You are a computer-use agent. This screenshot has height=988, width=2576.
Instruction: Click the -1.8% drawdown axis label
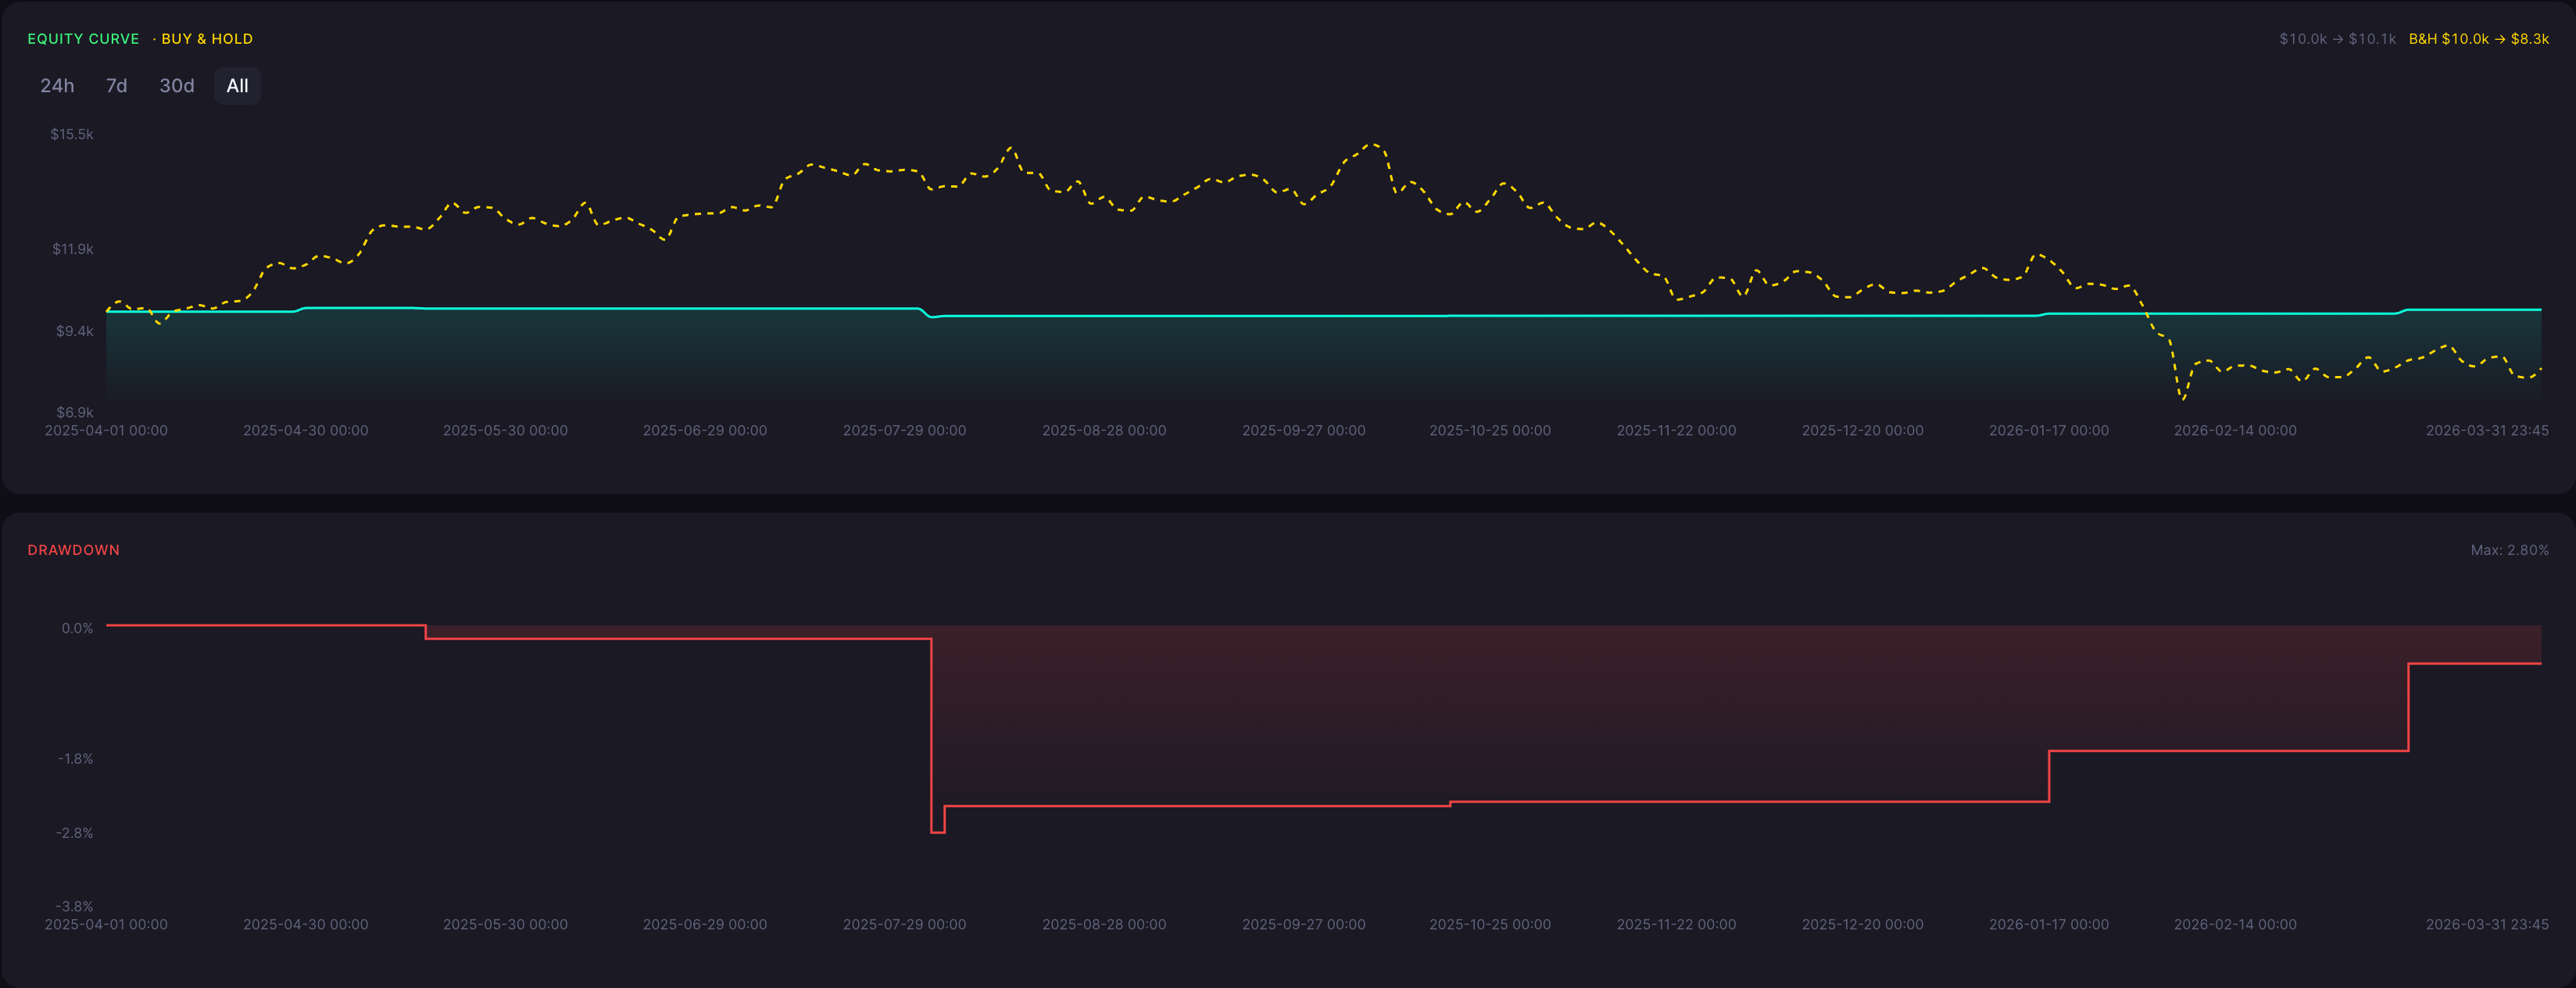point(75,759)
